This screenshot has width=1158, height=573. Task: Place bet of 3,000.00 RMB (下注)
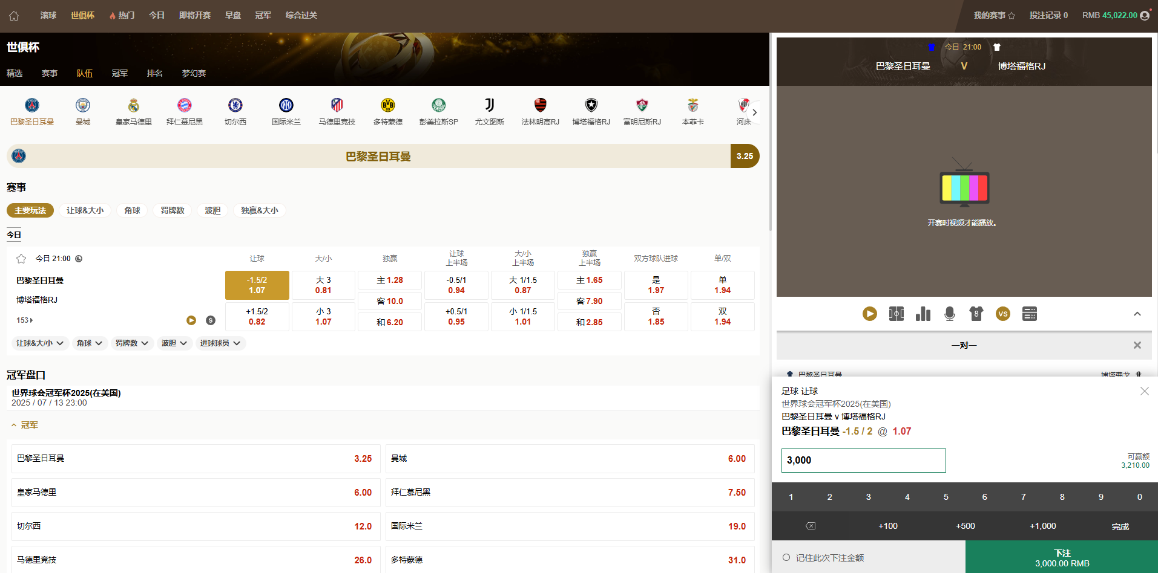tap(1062, 557)
